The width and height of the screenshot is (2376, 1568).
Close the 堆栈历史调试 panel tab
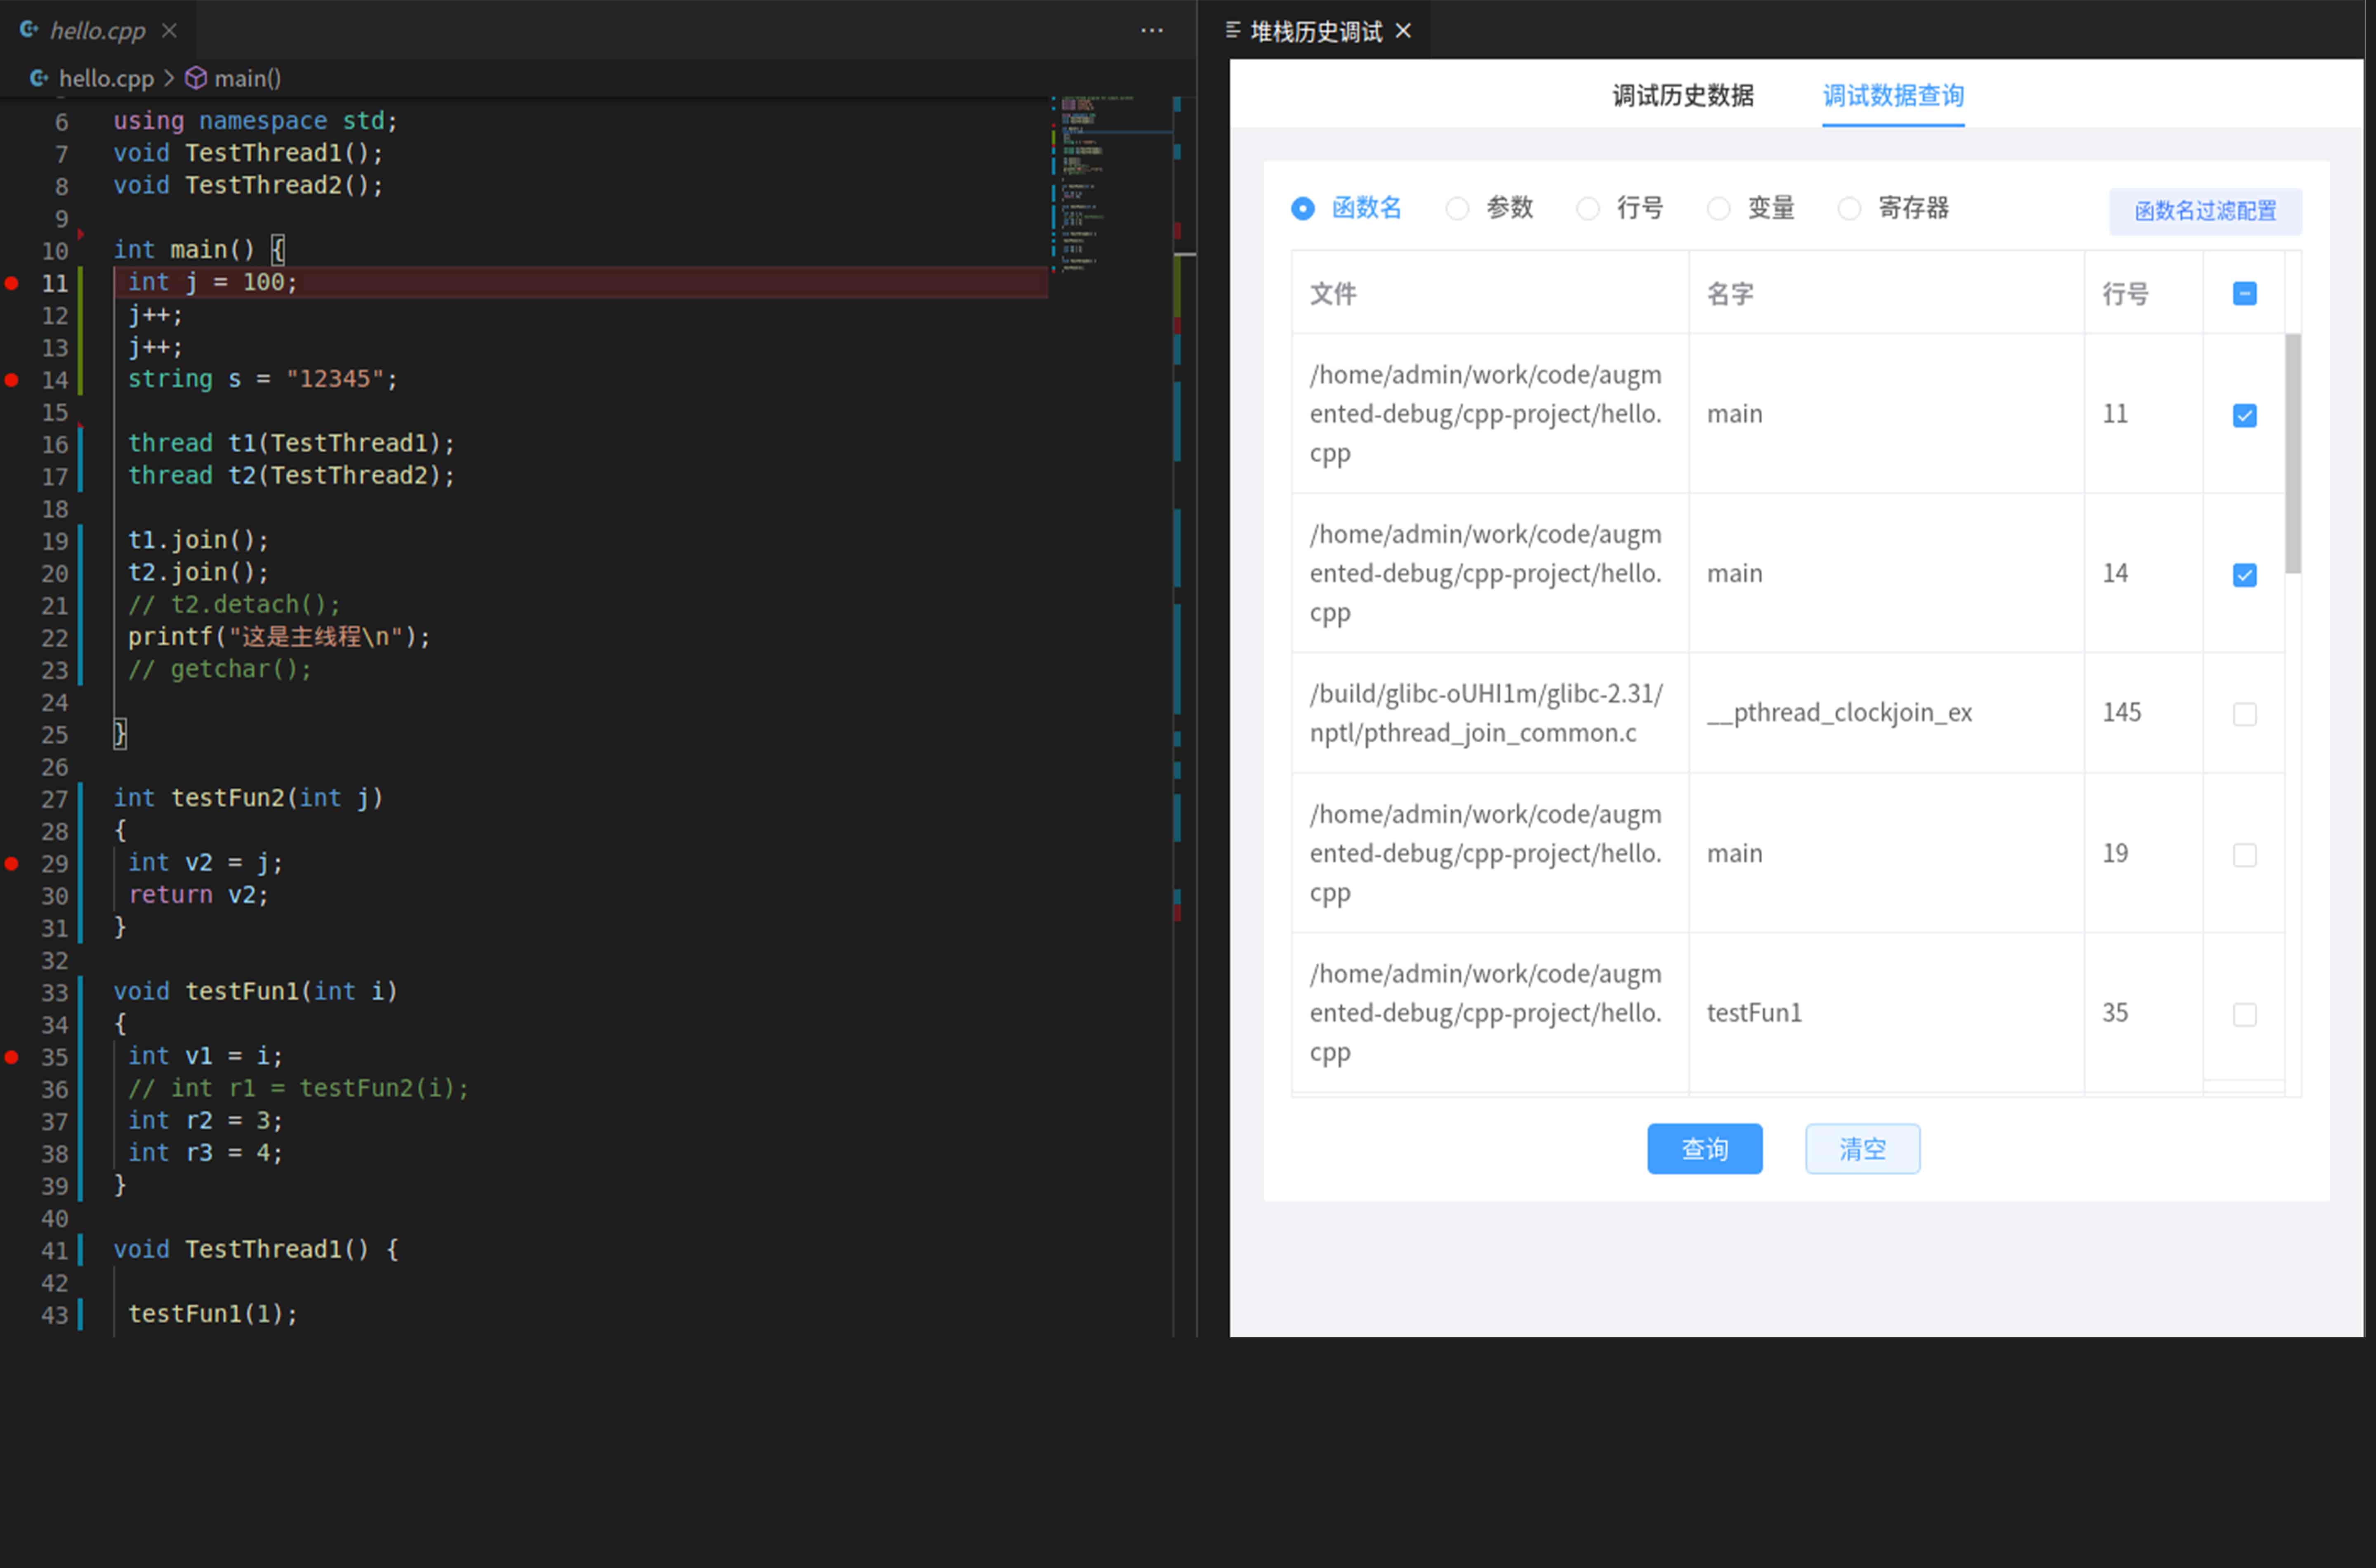[1403, 31]
